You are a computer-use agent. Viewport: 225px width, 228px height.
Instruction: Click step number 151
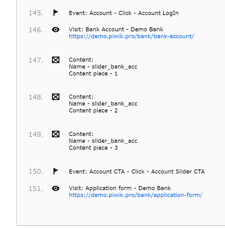(x=36, y=189)
